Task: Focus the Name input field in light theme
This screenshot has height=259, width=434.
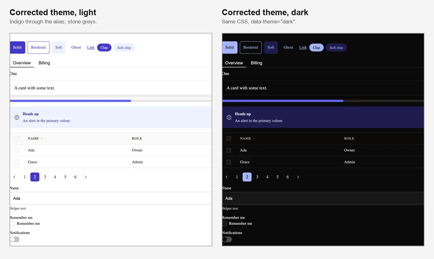Action: [x=111, y=198]
